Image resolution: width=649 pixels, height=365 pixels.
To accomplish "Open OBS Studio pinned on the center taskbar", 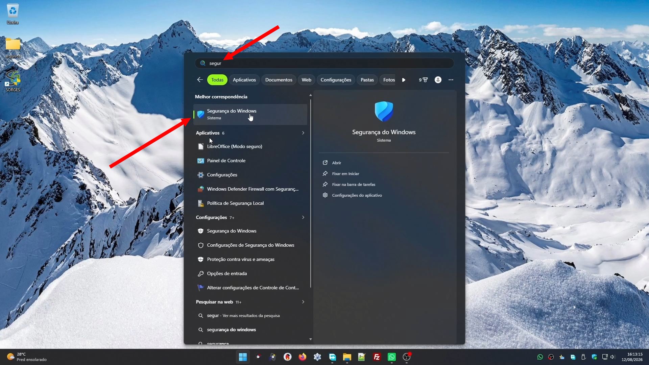I will pos(406,357).
